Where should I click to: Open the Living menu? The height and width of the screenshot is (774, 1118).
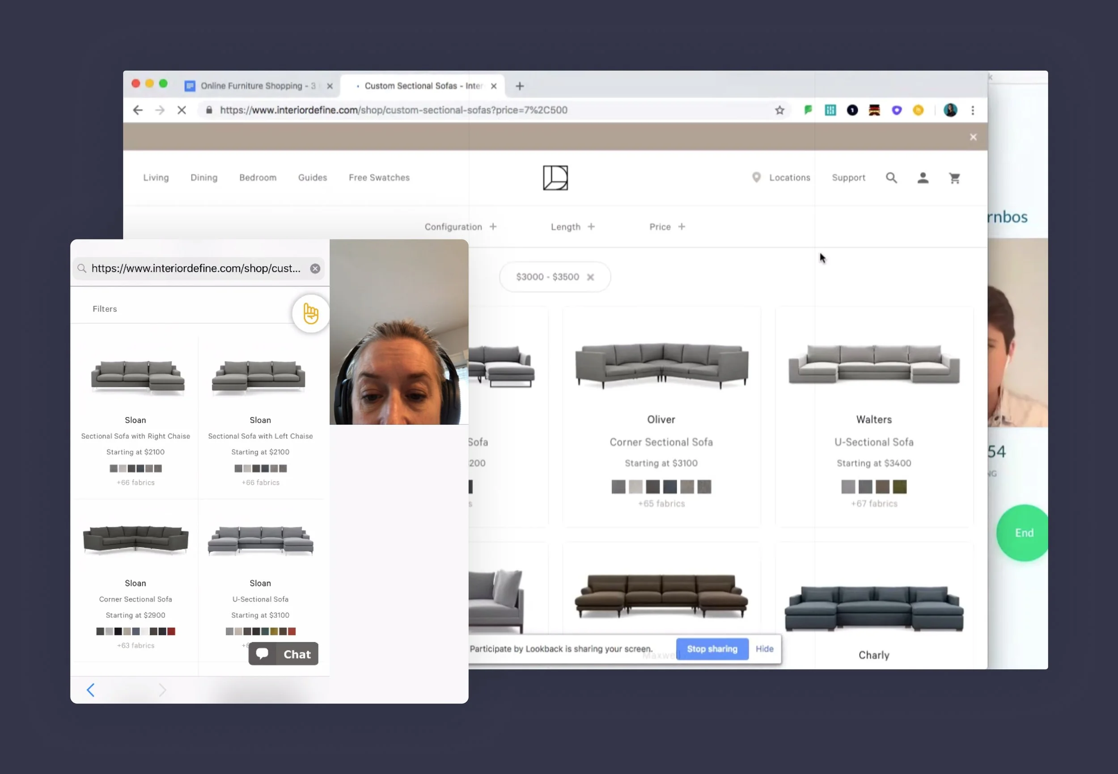[156, 177]
